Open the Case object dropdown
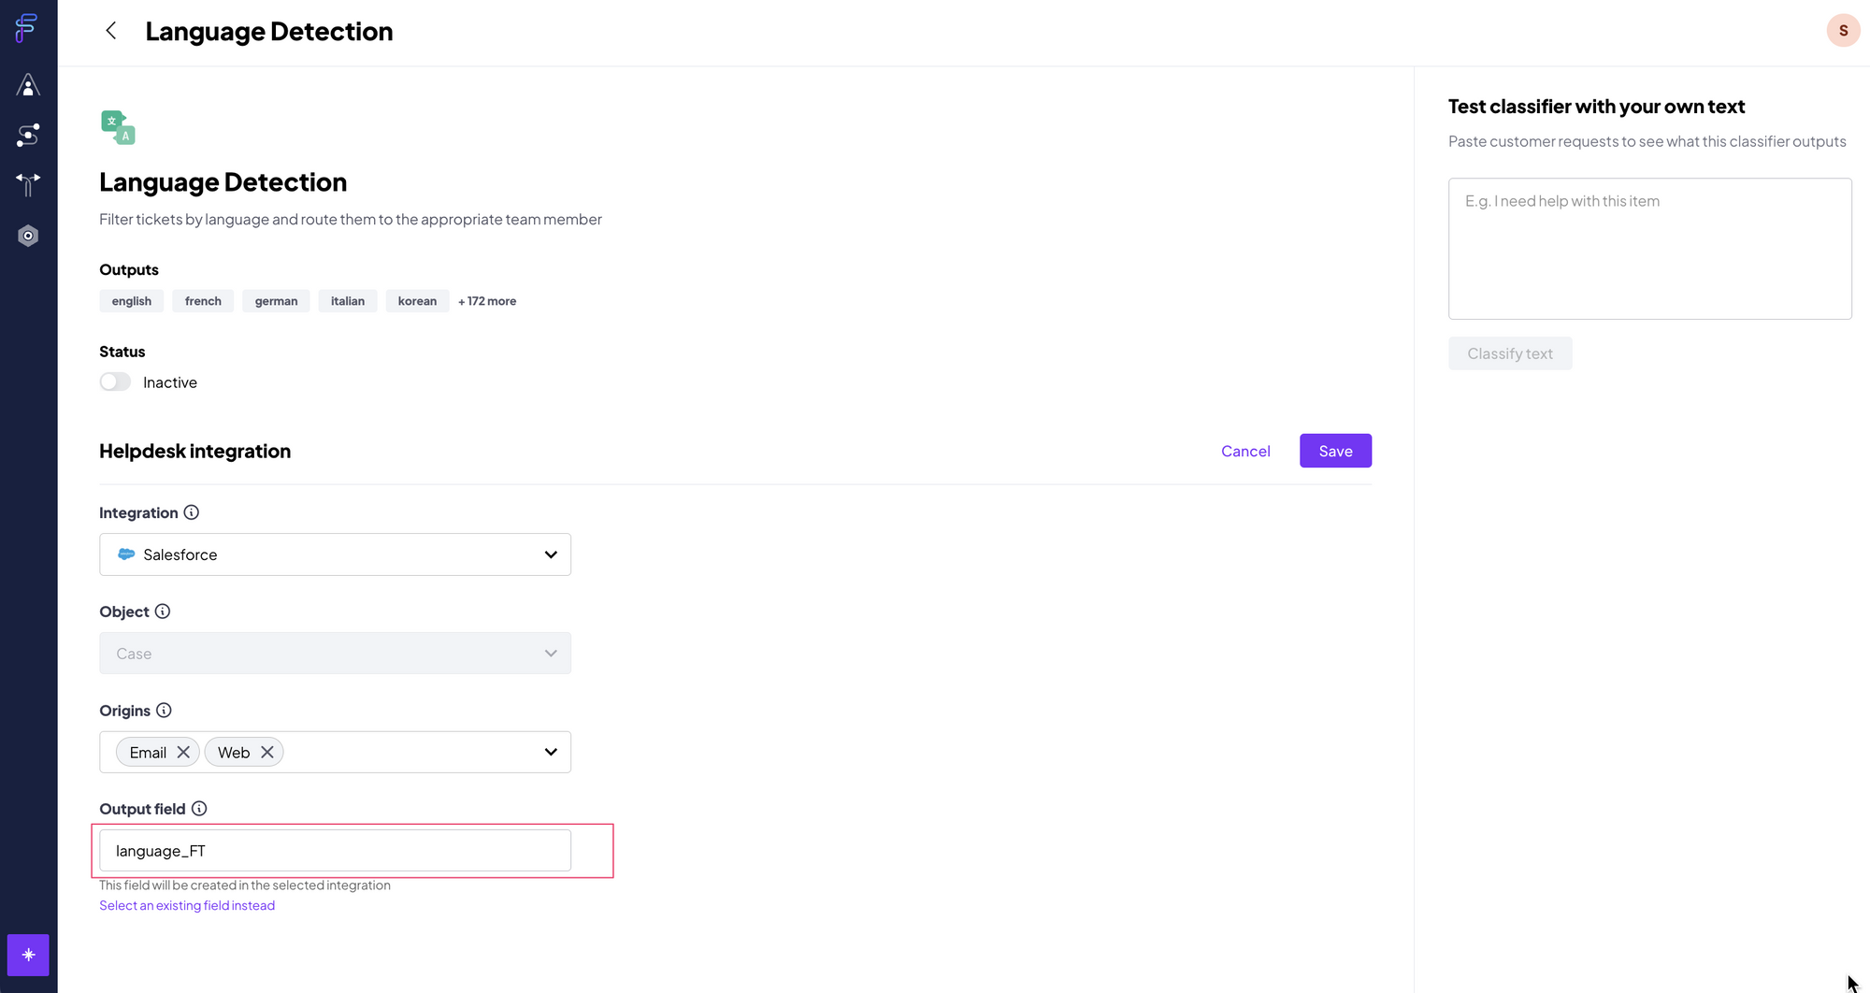The height and width of the screenshot is (993, 1870). (x=335, y=654)
